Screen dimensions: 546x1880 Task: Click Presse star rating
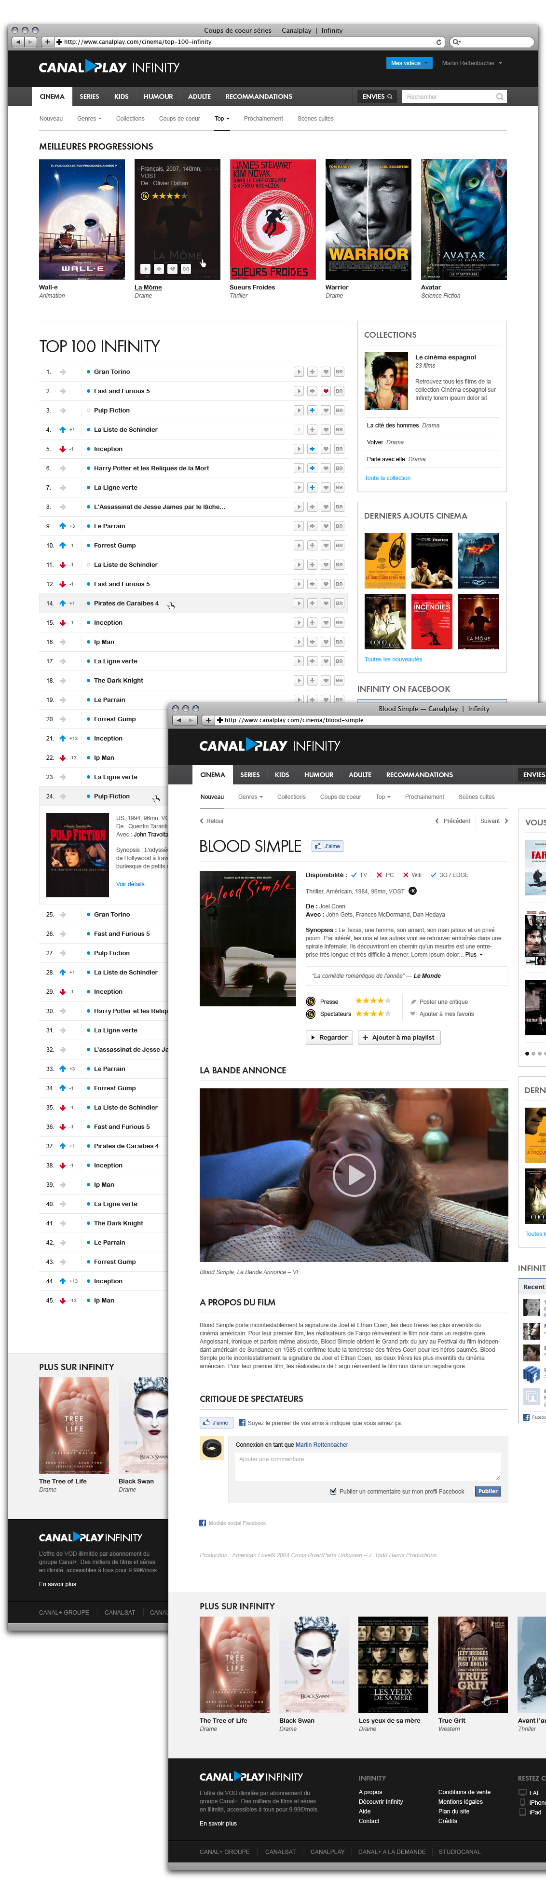tap(373, 1001)
